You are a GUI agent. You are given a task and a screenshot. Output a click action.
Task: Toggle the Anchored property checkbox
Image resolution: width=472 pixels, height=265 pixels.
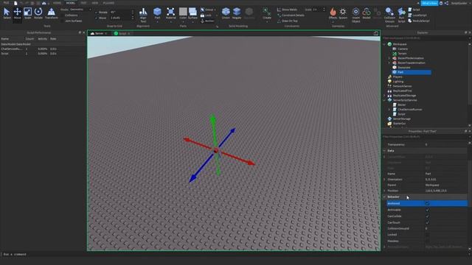click(427, 203)
